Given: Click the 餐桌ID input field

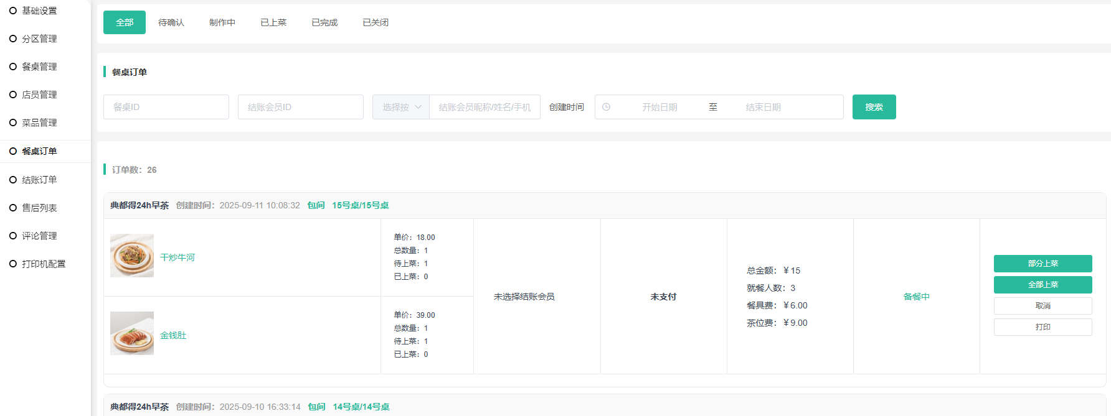Looking at the screenshot, I should 166,107.
